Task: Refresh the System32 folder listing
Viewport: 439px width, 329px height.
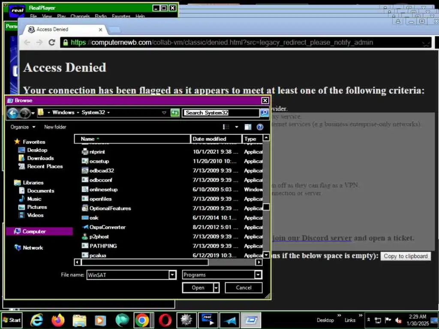Action: point(175,113)
